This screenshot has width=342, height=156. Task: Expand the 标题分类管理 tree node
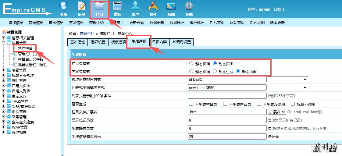[3, 75]
